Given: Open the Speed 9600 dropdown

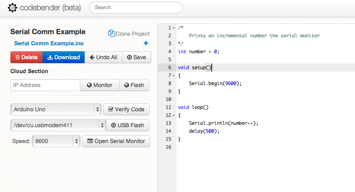Looking at the screenshot, I should click(56, 141).
